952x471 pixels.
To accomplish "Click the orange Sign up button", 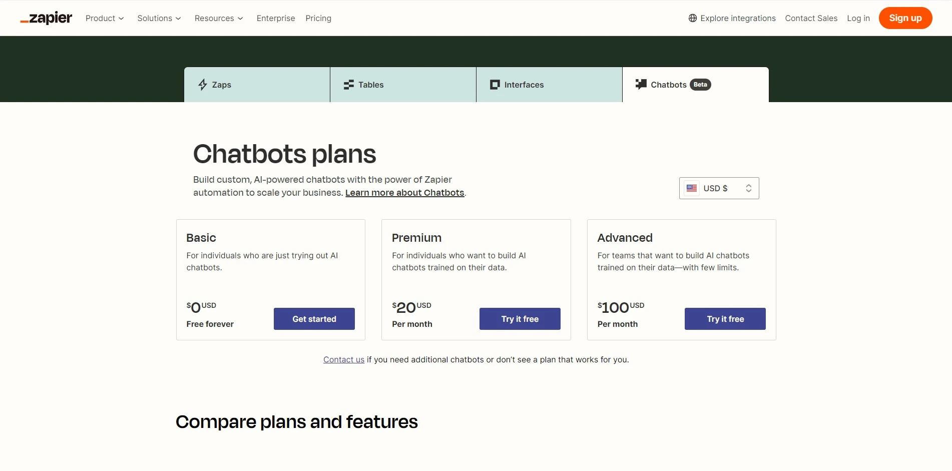I will click(x=905, y=18).
